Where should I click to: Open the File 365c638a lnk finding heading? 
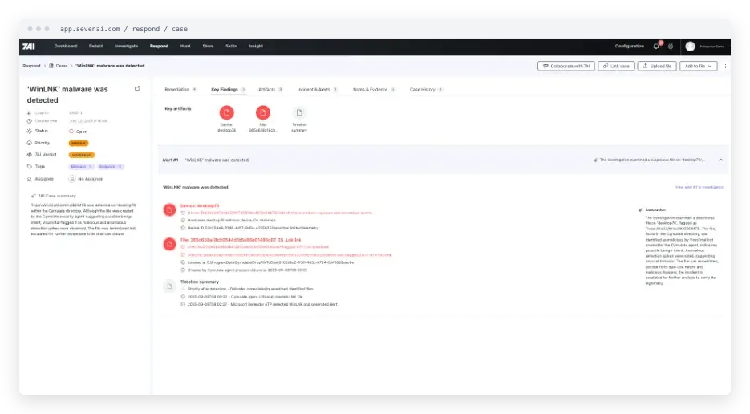point(241,240)
